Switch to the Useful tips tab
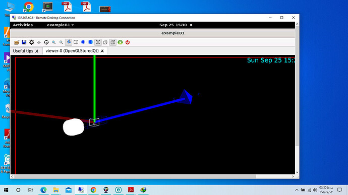The width and height of the screenshot is (348, 195). click(x=23, y=51)
